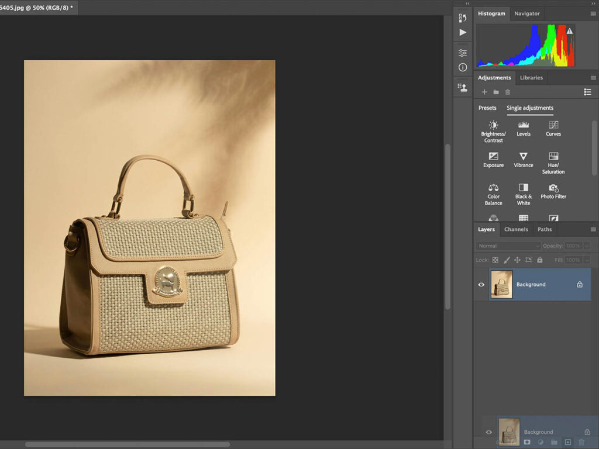
Task: Click Add layer mask icon at panel bottom
Action: click(x=527, y=442)
